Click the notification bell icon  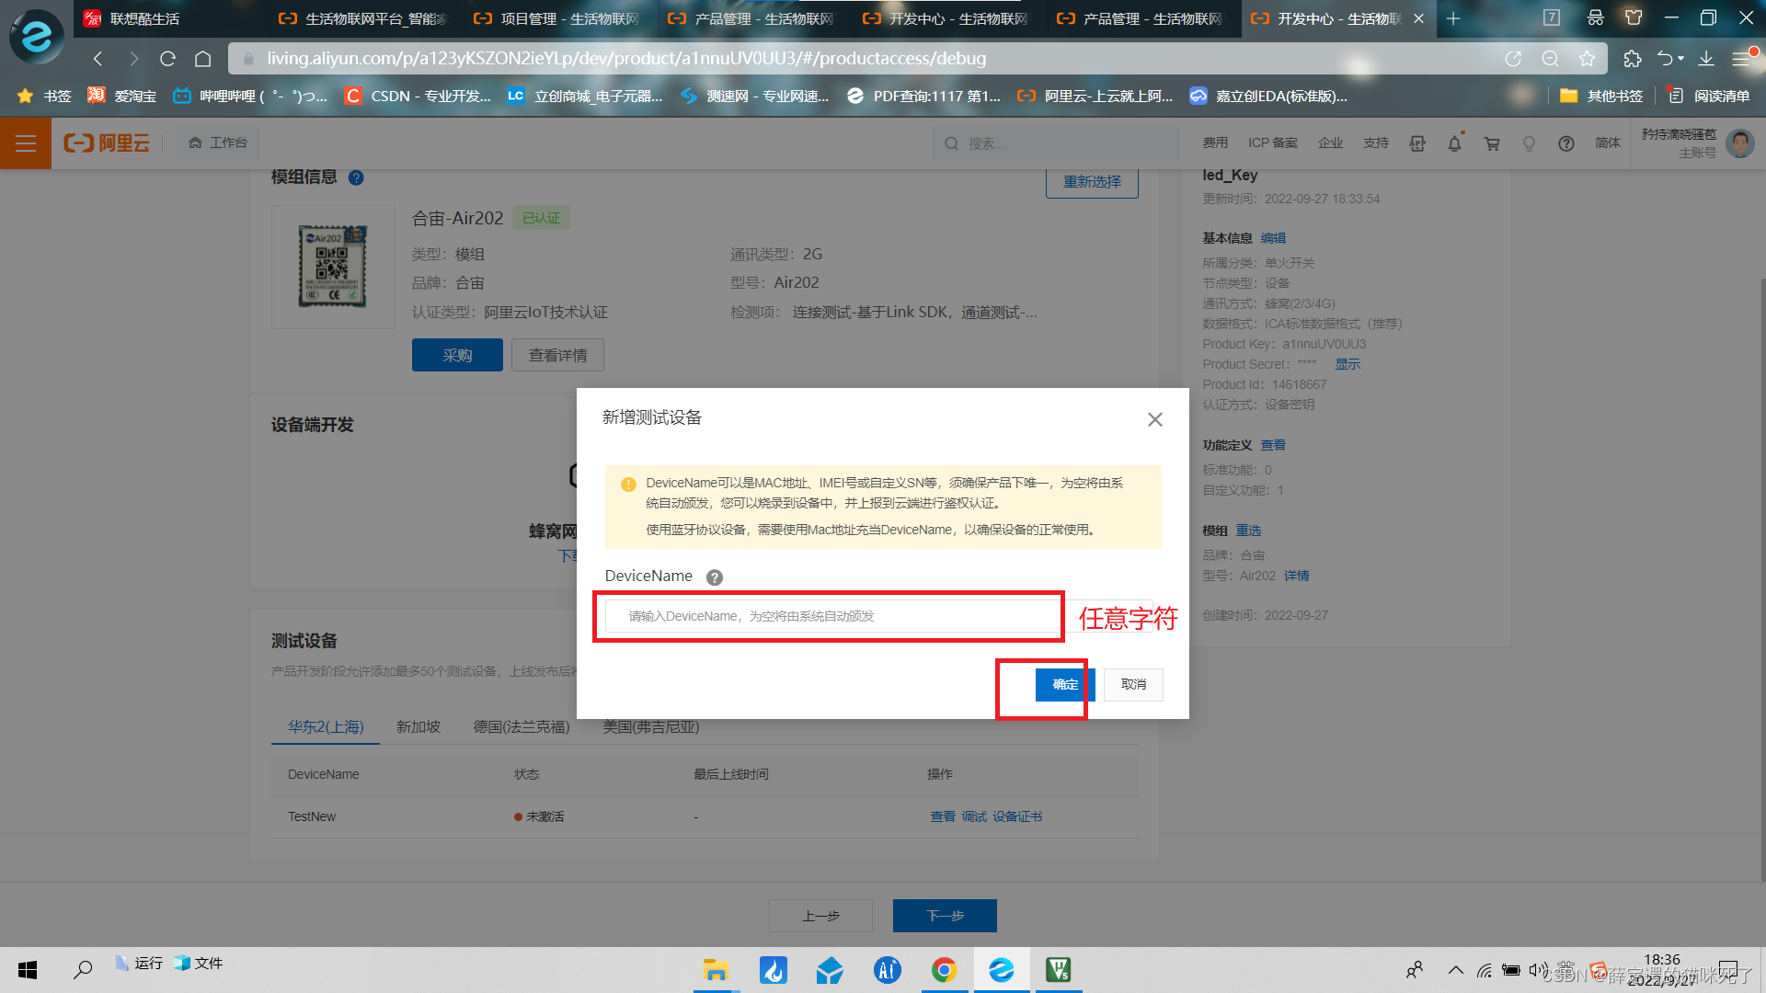(1454, 143)
